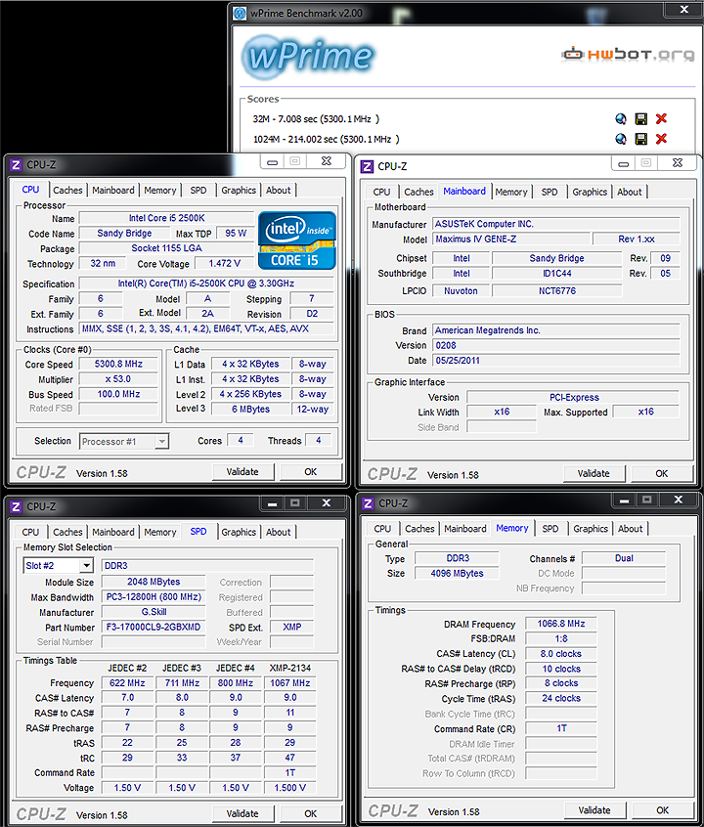This screenshot has width=704, height=827.
Task: Click globe icon for 1024M score
Action: point(621,139)
